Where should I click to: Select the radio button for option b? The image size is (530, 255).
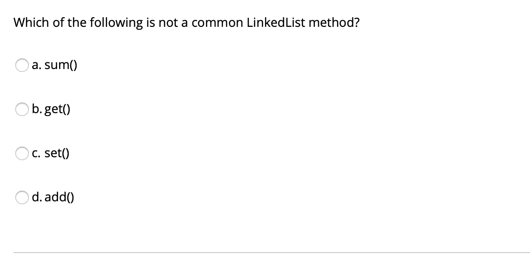(x=22, y=109)
